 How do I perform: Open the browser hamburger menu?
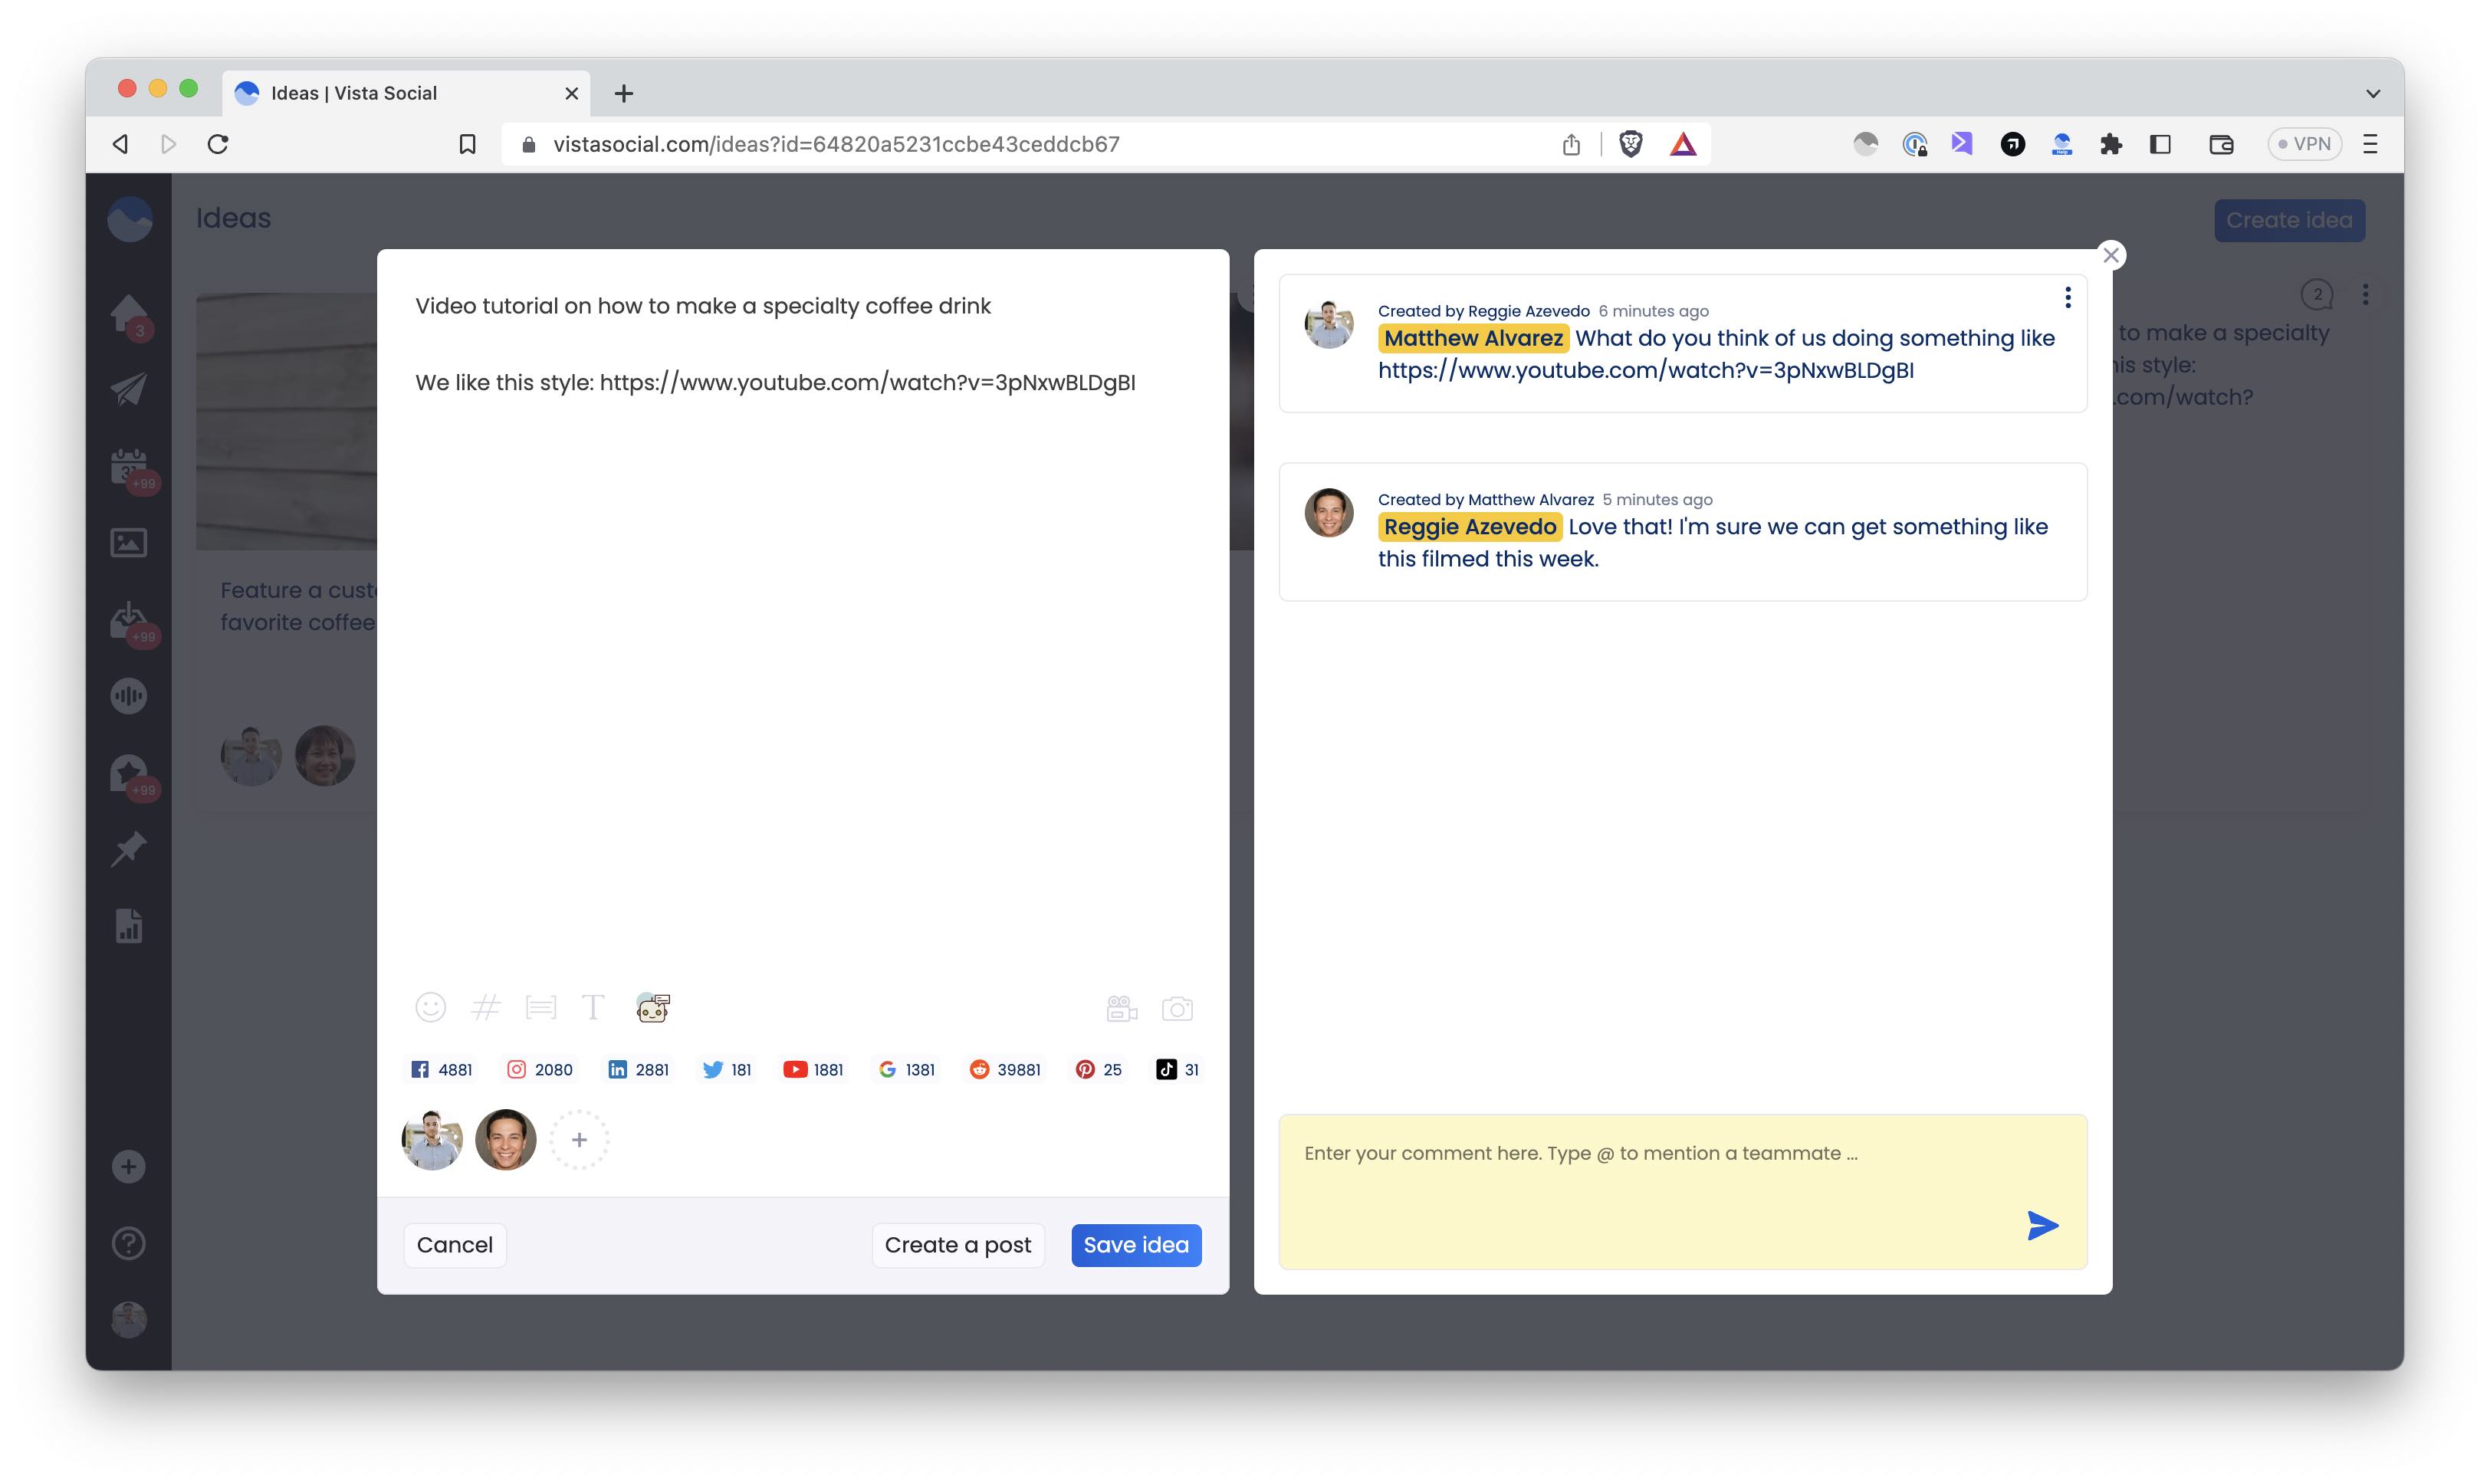point(2370,143)
